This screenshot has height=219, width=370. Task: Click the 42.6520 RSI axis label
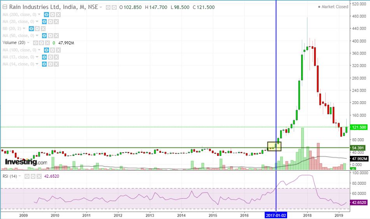[x=359, y=203]
